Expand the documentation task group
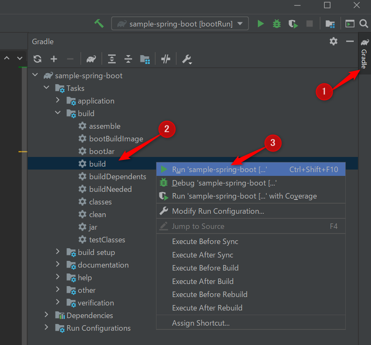The height and width of the screenshot is (345, 371). [58, 264]
